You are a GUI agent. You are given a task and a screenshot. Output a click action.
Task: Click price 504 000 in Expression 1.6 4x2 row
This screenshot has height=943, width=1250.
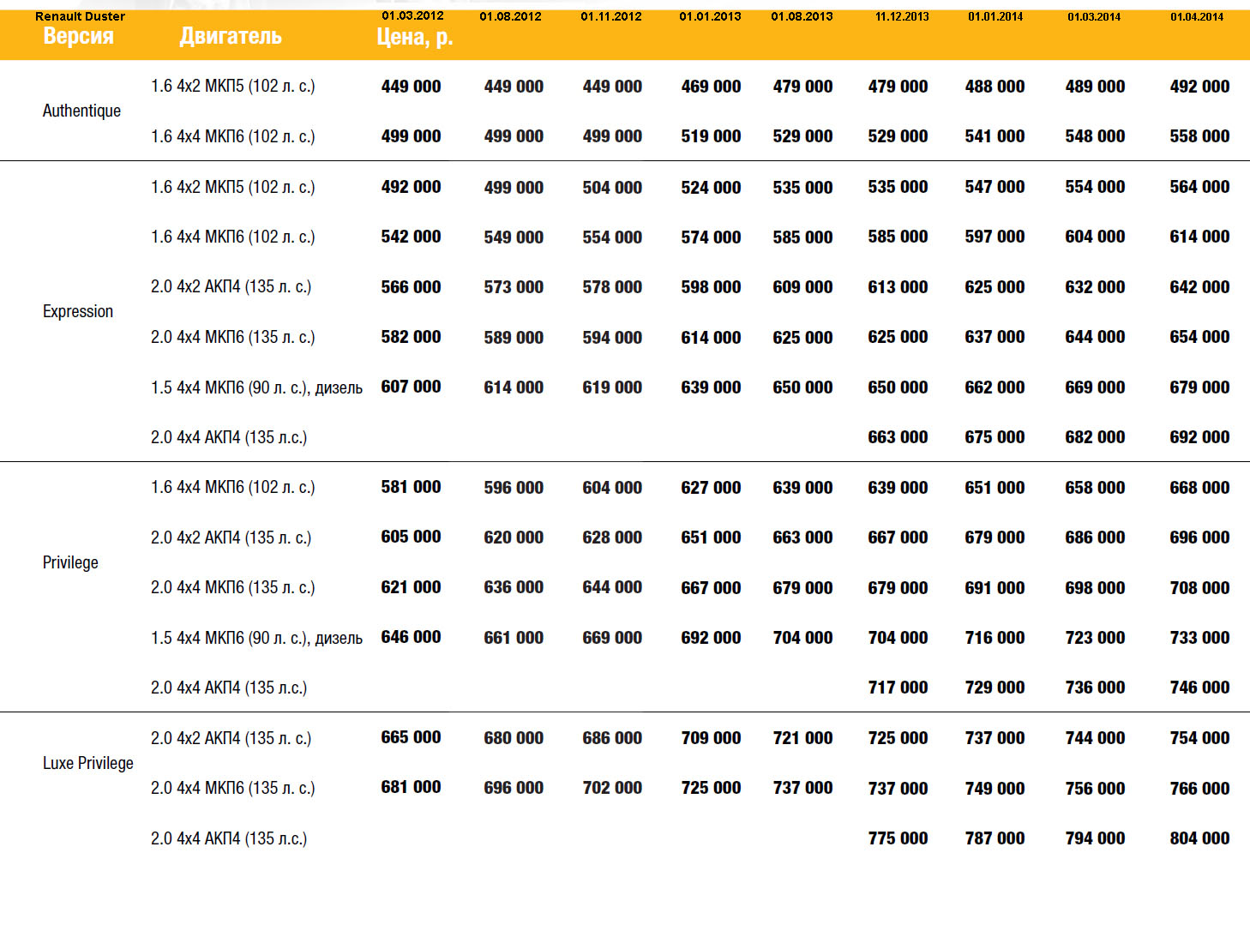pyautogui.click(x=612, y=188)
